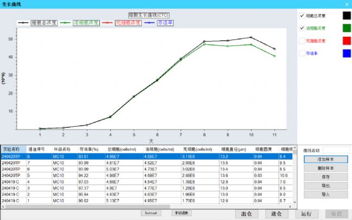The image size is (352, 220).
Task: Click the red color swatch
Action: (x=347, y=41)
